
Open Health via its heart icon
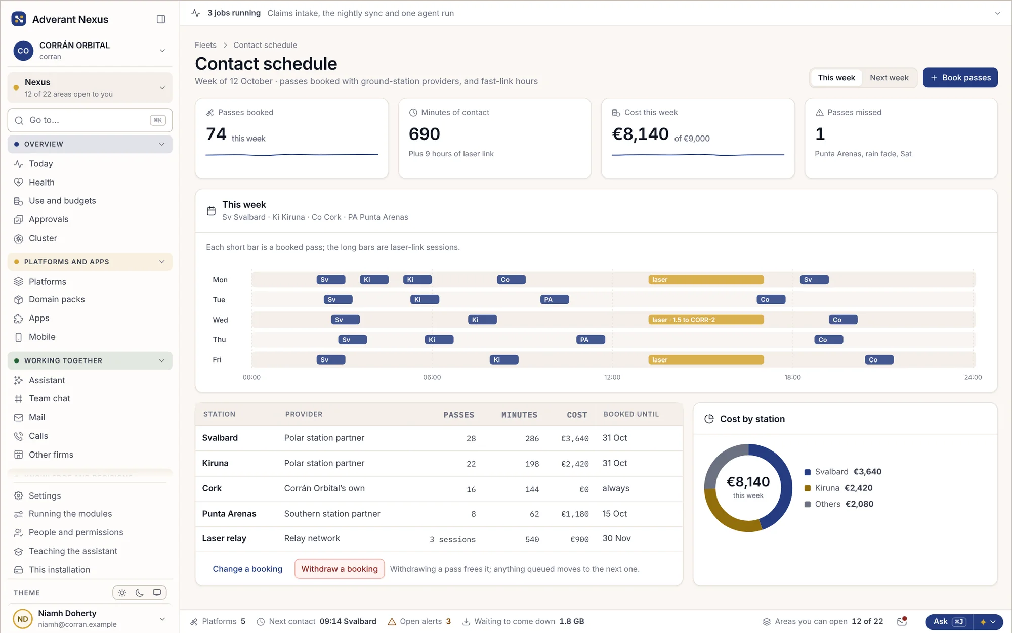[x=19, y=183]
